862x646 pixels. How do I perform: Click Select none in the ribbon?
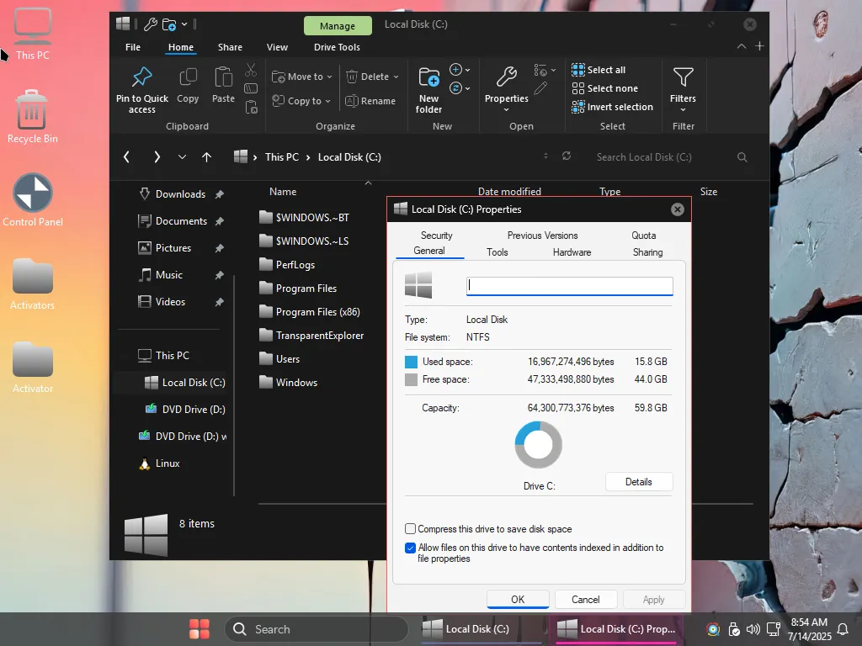coord(604,88)
